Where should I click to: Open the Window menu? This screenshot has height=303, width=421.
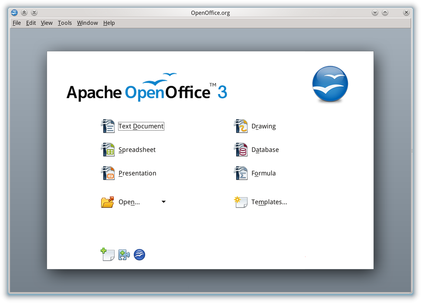pyautogui.click(x=87, y=23)
